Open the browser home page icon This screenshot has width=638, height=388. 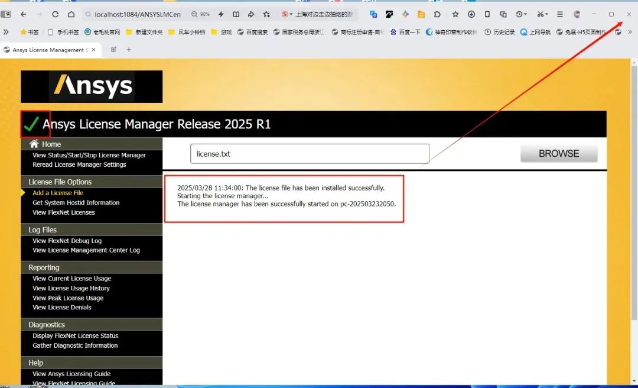(71, 14)
